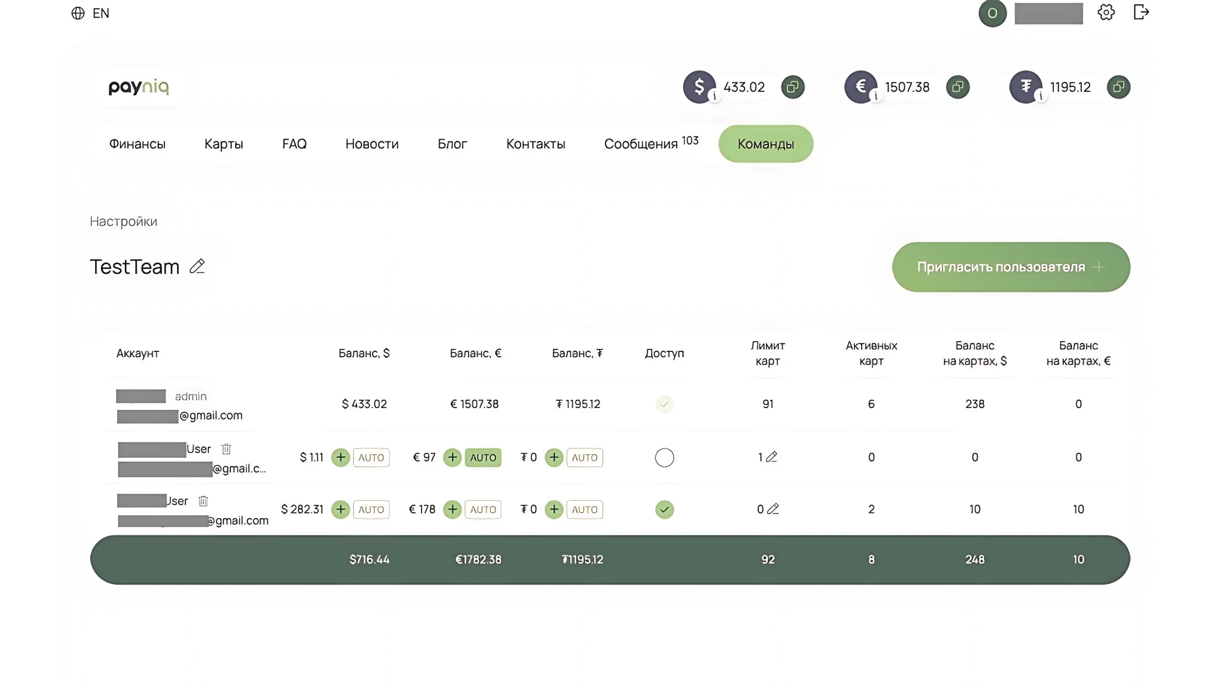Click the payniq logo
The width and height of the screenshot is (1218, 685).
tap(139, 87)
